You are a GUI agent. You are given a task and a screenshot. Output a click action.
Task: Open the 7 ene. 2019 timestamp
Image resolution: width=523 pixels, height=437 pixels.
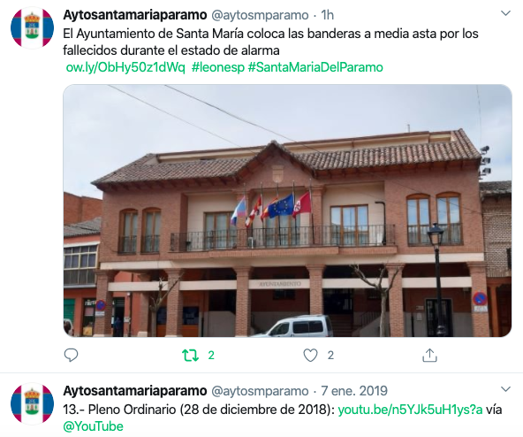pyautogui.click(x=354, y=391)
